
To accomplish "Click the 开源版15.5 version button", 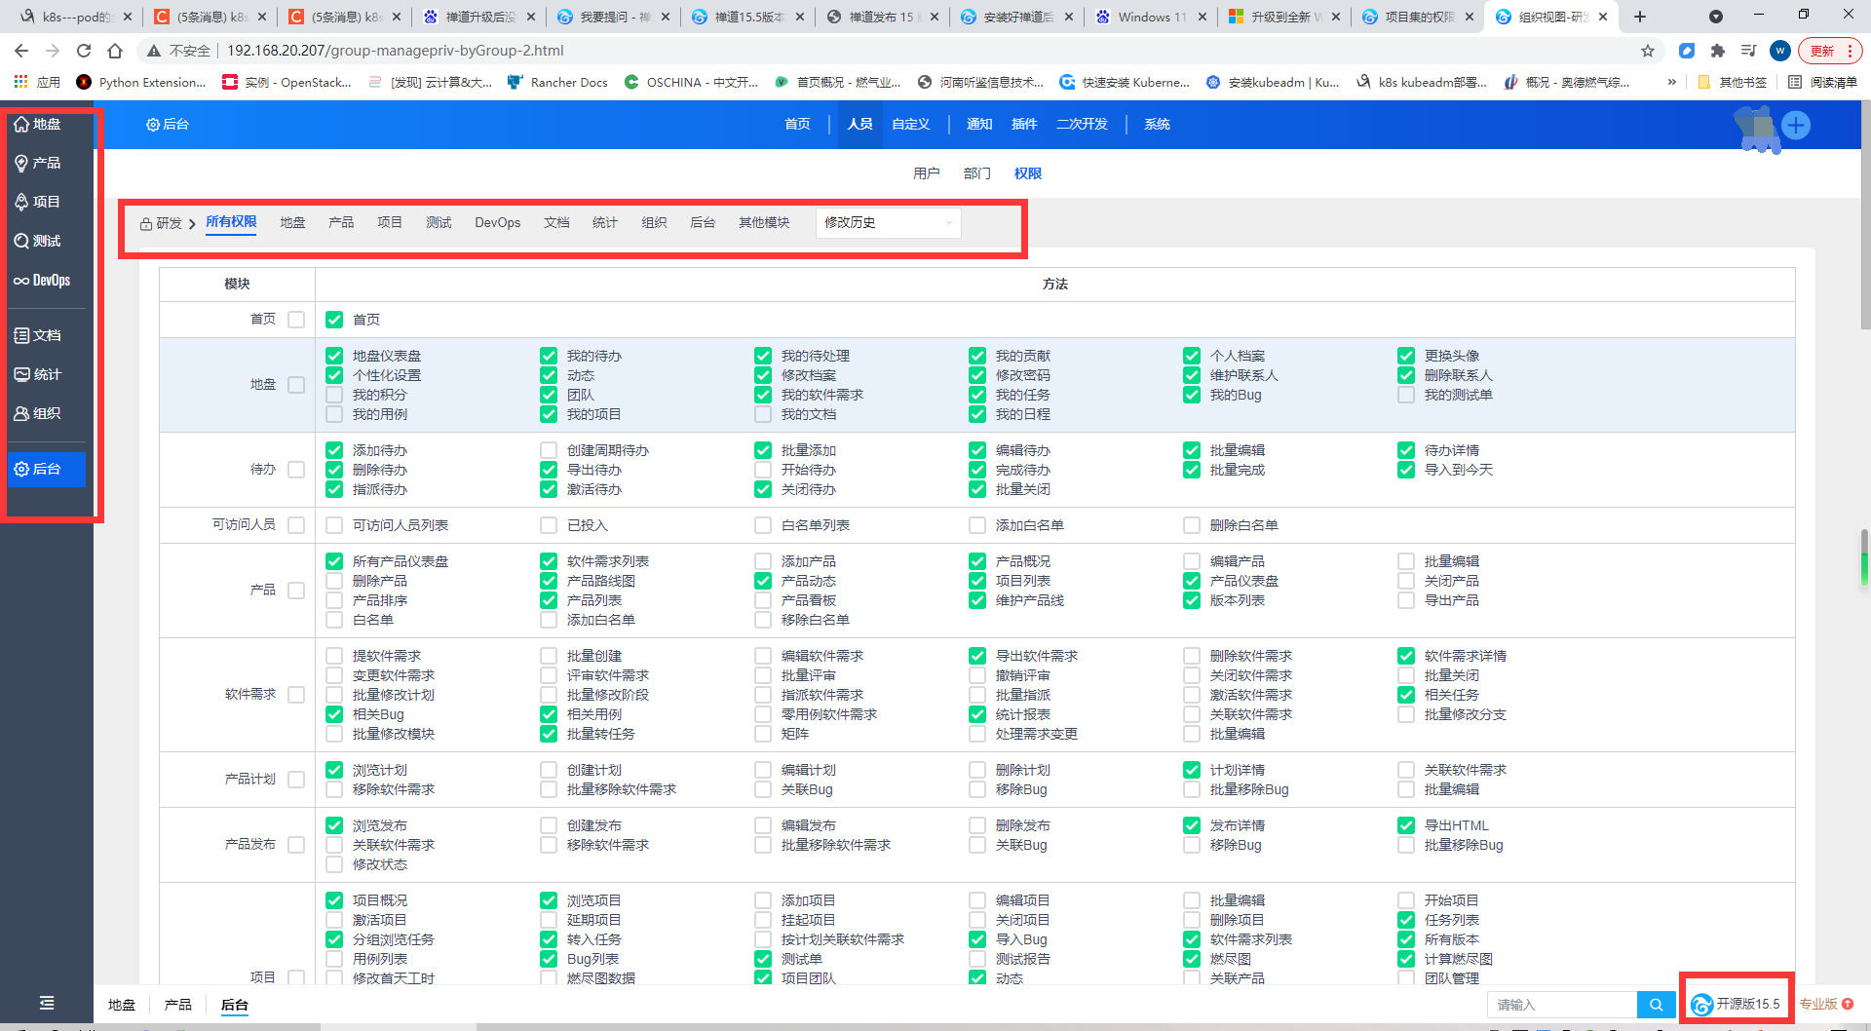I will tap(1737, 1004).
